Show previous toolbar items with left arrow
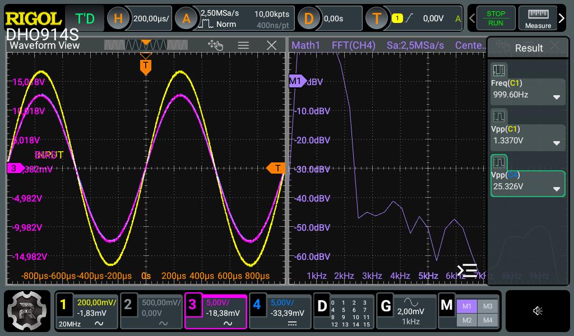Screen dimensions: 574x336 click(x=472, y=18)
